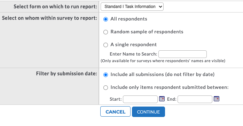Click the CANCEL button
This screenshot has width=243, height=126.
(115, 111)
